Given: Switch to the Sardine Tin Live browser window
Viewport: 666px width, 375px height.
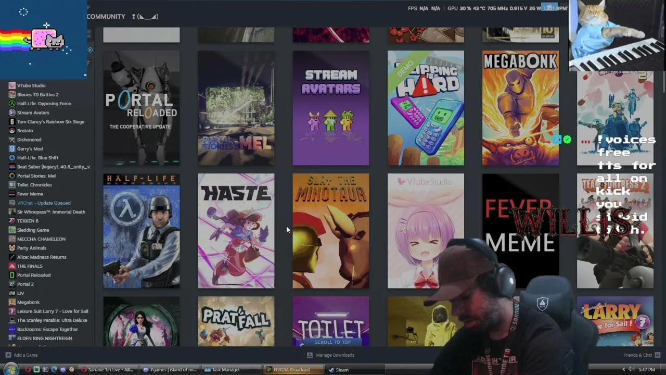Looking at the screenshot, I should point(108,370).
